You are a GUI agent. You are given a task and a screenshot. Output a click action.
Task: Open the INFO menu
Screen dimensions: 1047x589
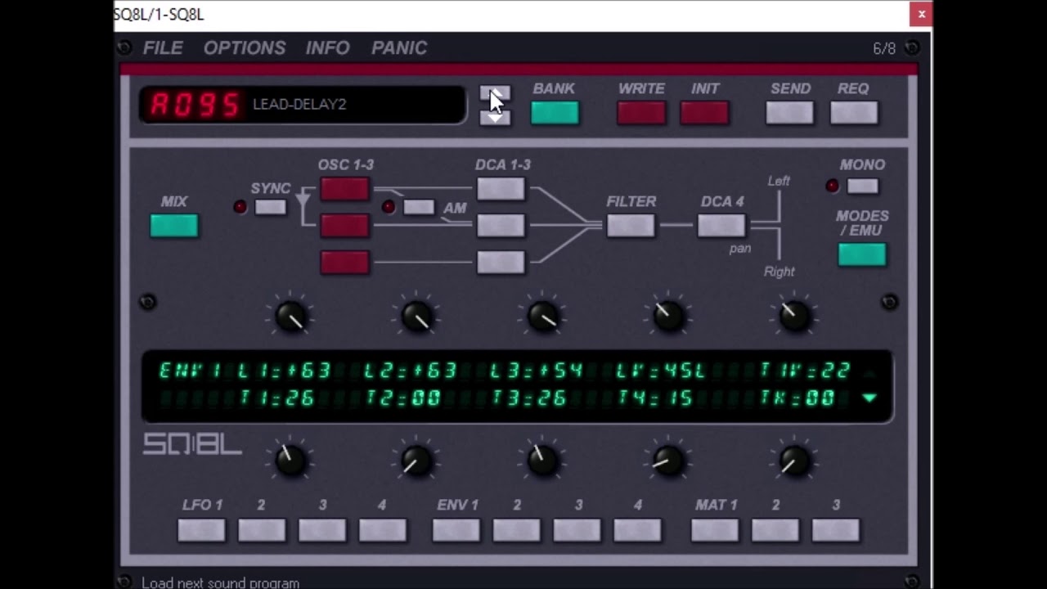tap(327, 47)
